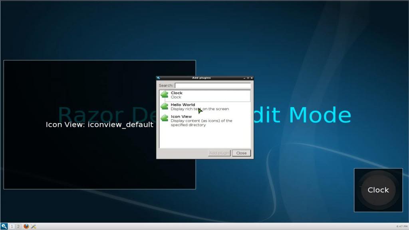Select the Clock widget on desktop

click(378, 190)
